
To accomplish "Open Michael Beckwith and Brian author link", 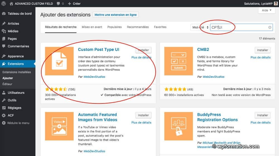I will tap(221, 143).
